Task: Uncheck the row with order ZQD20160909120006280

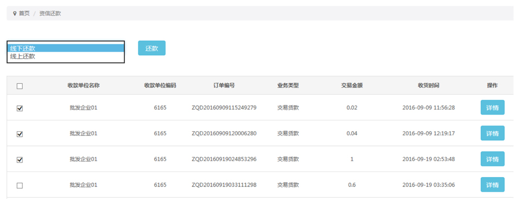Action: coord(20,134)
